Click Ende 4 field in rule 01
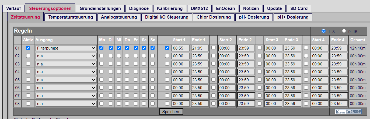 tap(339, 48)
